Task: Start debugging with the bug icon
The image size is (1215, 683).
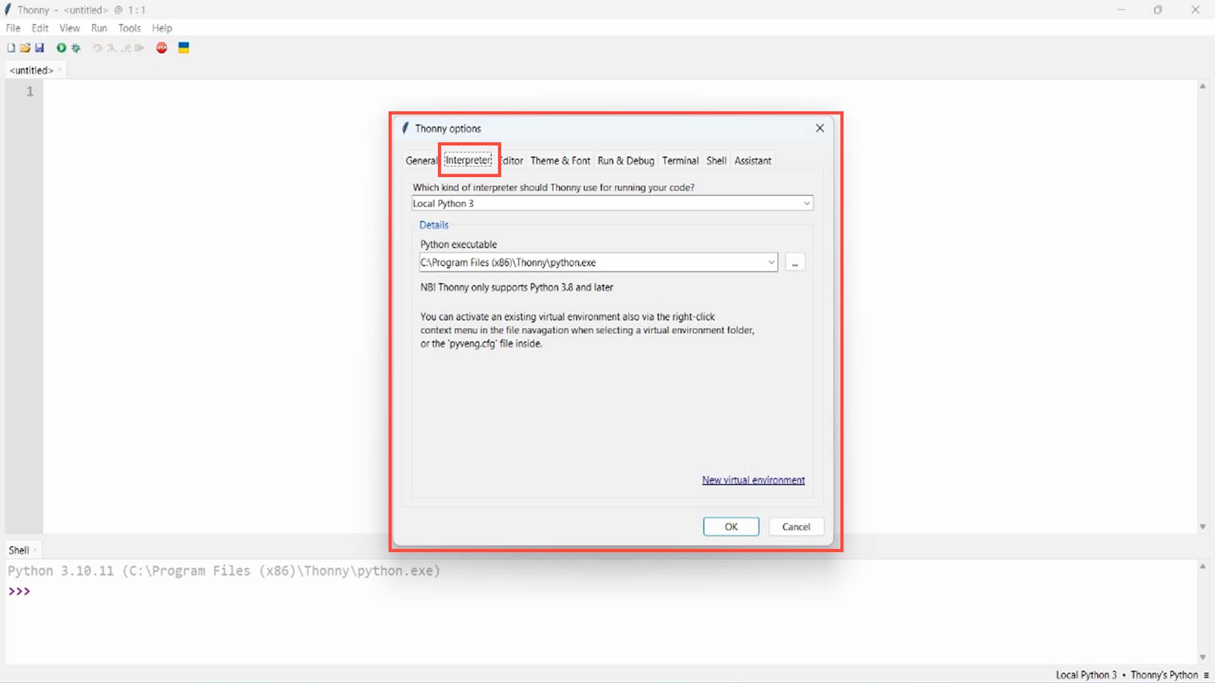Action: [76, 48]
